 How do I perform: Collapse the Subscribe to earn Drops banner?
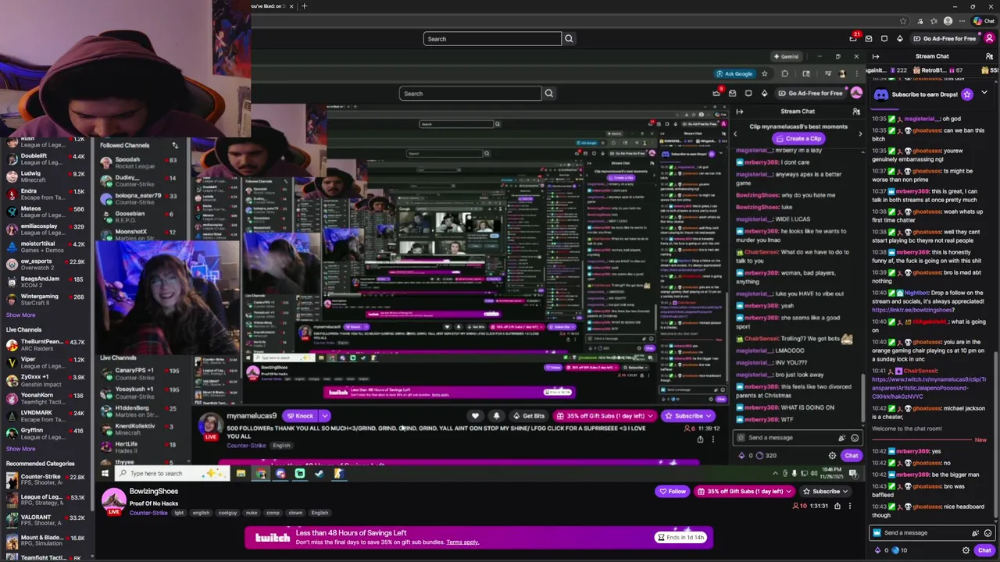984,94
